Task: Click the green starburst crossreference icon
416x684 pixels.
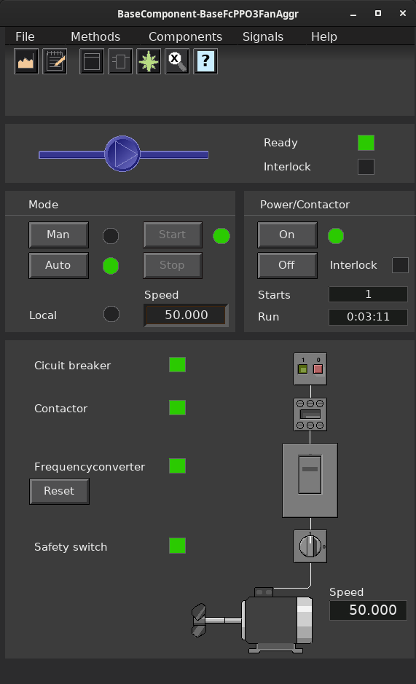Action: 149,61
